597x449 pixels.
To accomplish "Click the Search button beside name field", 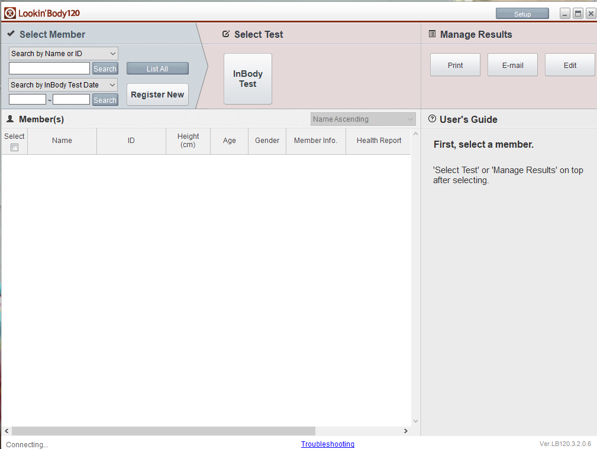I will [x=105, y=69].
